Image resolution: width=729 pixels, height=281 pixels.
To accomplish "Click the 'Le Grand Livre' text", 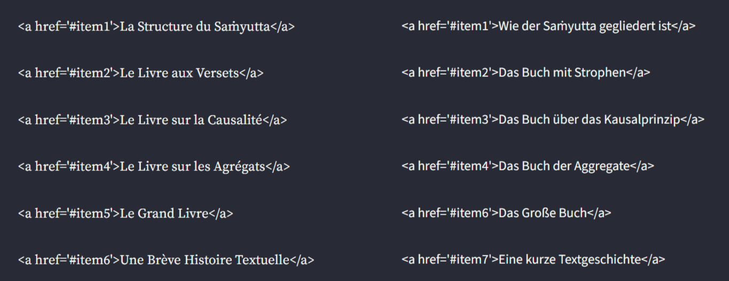I will [x=164, y=213].
